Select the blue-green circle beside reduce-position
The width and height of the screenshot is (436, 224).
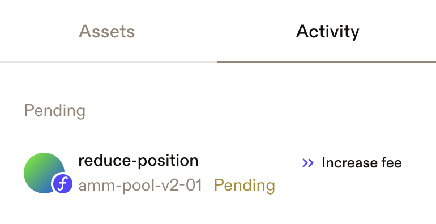point(44,173)
